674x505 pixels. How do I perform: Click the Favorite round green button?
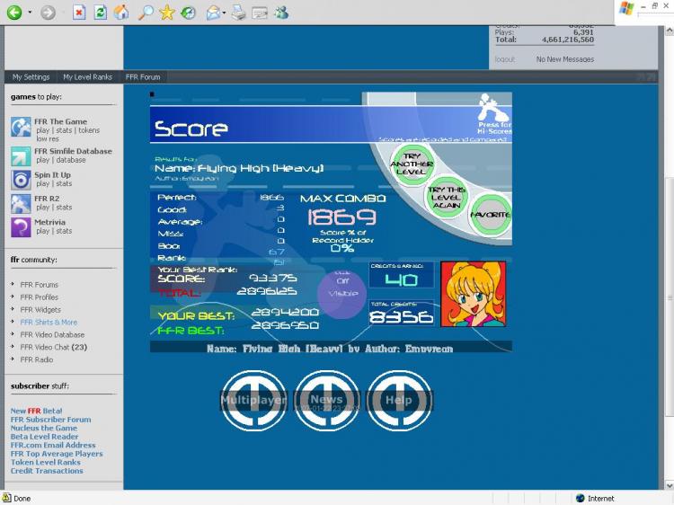click(490, 215)
